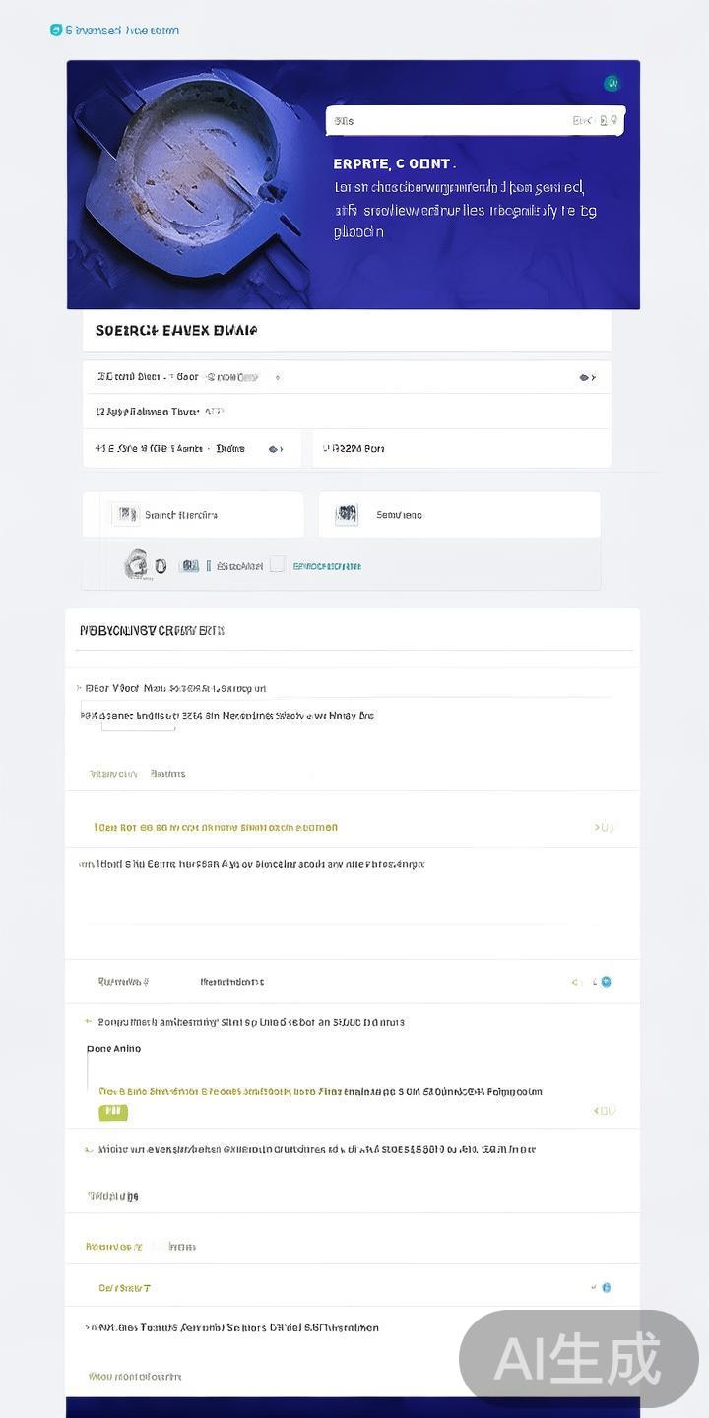
Task: Open the dropdown arrow in the third filter row
Action: coord(276,449)
